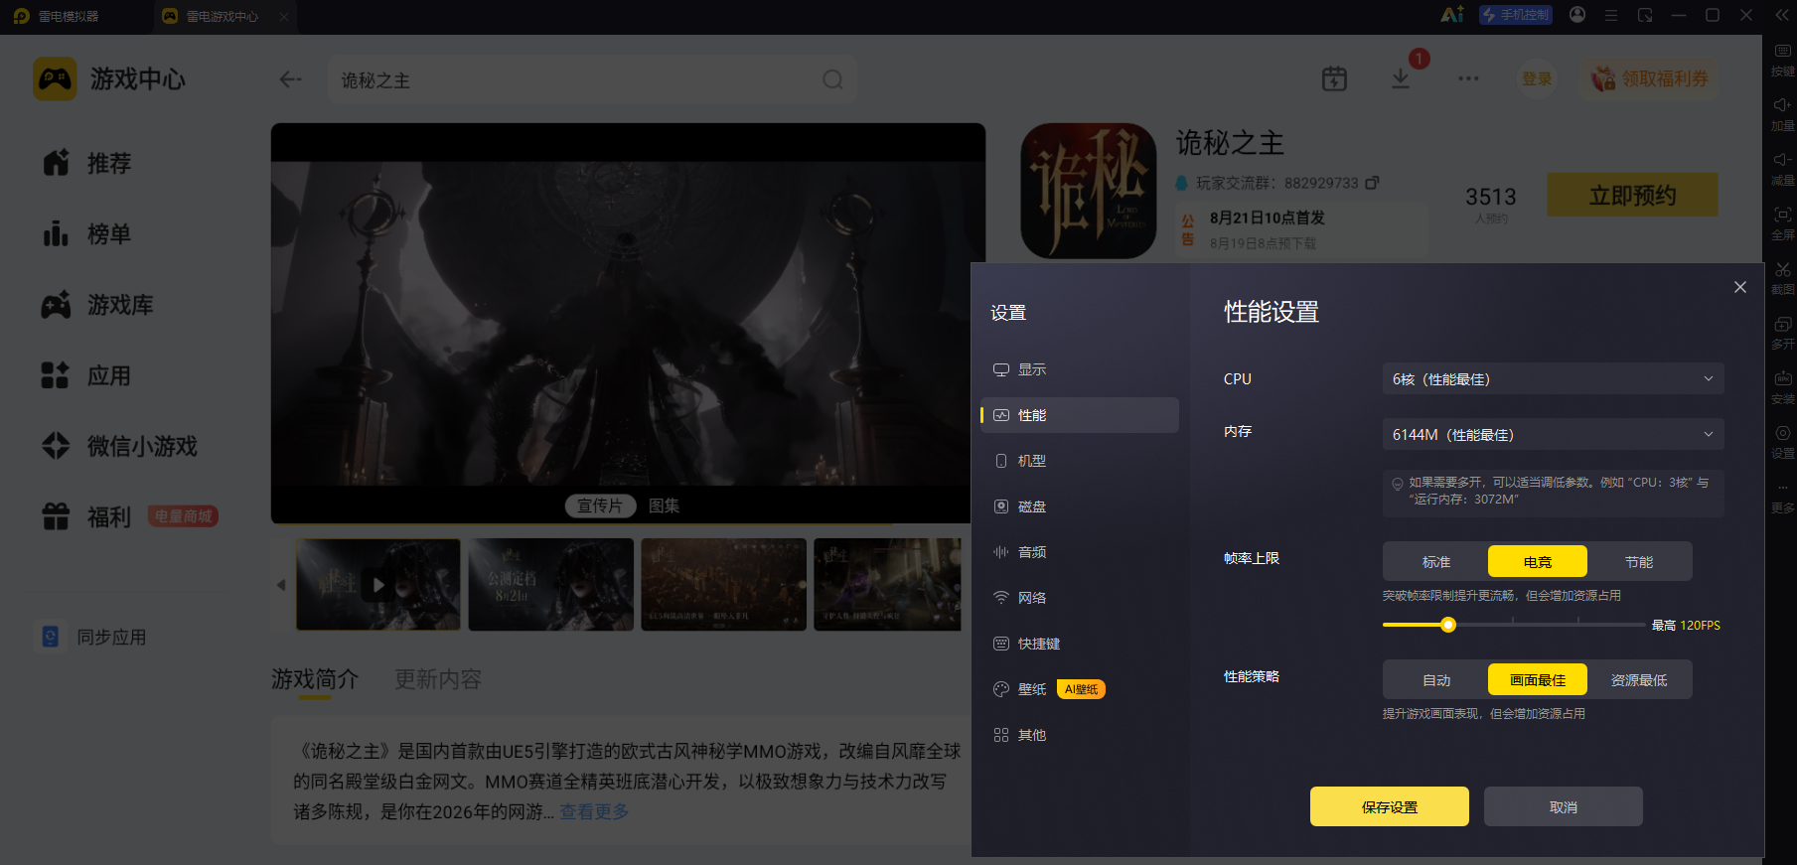Open the 壁纸 wallpaper settings
1797x865 pixels.
pos(1079,689)
